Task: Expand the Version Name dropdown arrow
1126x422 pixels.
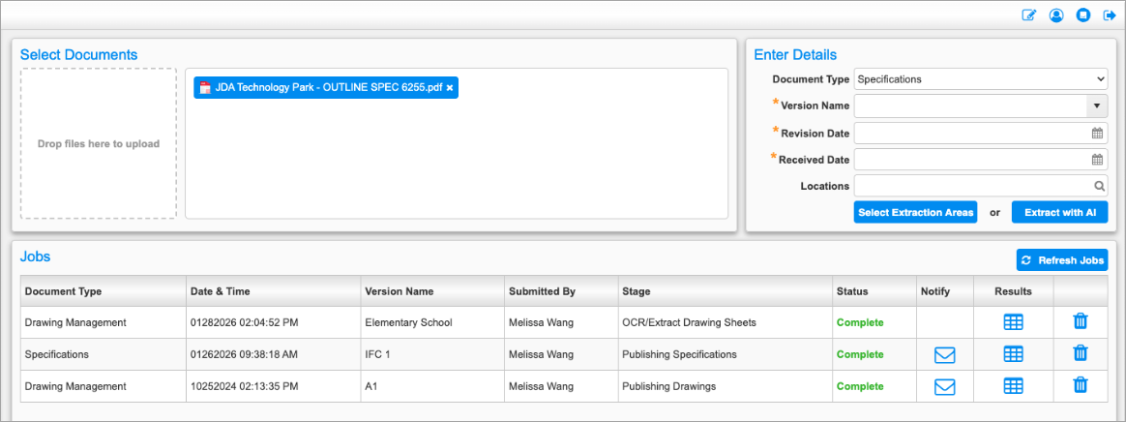Action: (1097, 105)
